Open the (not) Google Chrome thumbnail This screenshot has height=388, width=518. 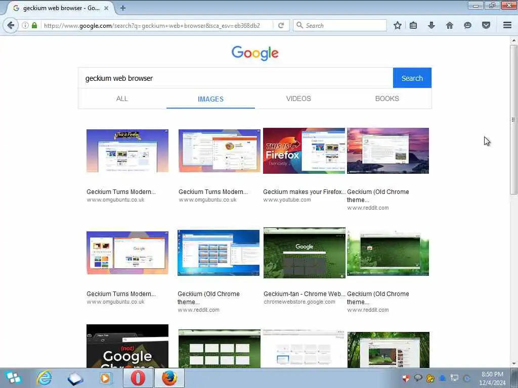pyautogui.click(x=127, y=346)
